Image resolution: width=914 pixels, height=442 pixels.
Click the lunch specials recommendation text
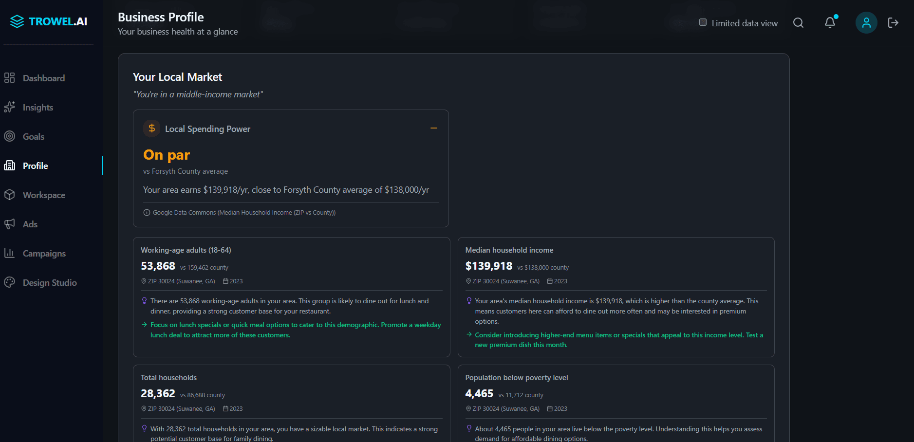(x=296, y=330)
